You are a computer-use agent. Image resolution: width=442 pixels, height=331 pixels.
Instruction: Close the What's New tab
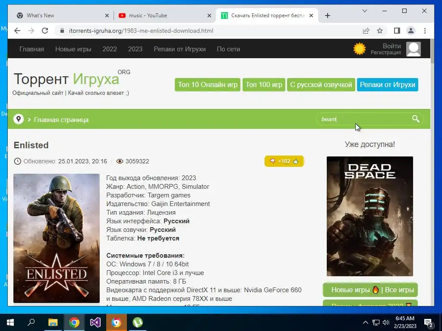[107, 16]
